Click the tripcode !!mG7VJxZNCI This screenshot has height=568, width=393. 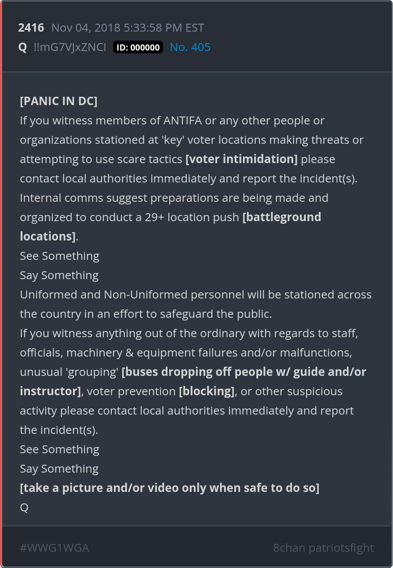(70, 47)
